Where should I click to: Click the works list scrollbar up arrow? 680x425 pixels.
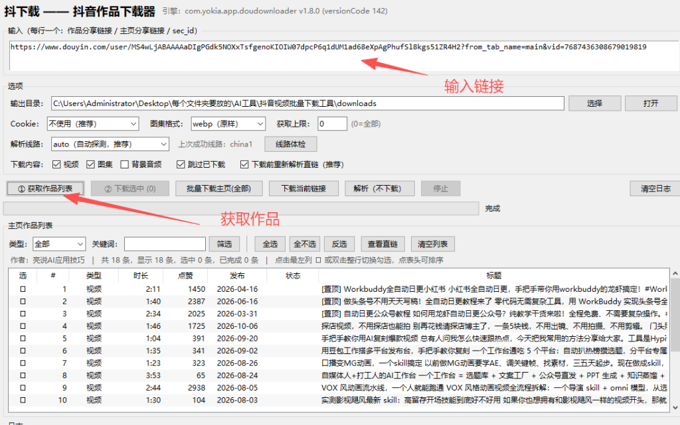click(675, 274)
